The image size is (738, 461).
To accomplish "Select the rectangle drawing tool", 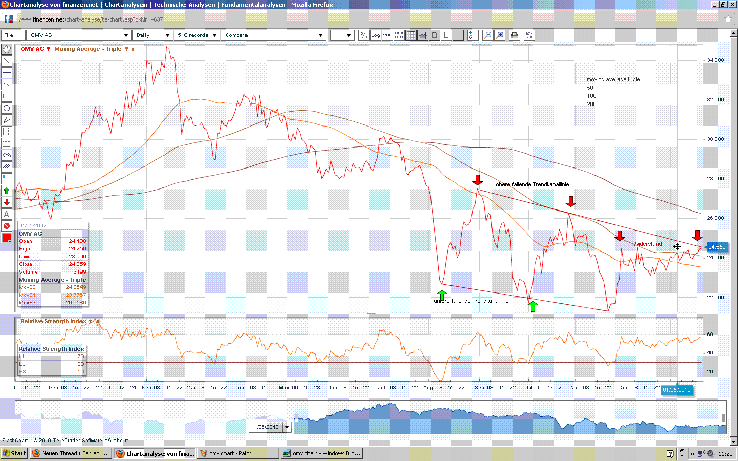I will click(7, 96).
